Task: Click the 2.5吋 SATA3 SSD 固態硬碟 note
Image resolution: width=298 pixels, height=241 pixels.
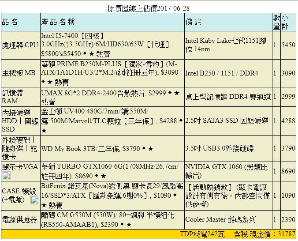Action: 227,120
